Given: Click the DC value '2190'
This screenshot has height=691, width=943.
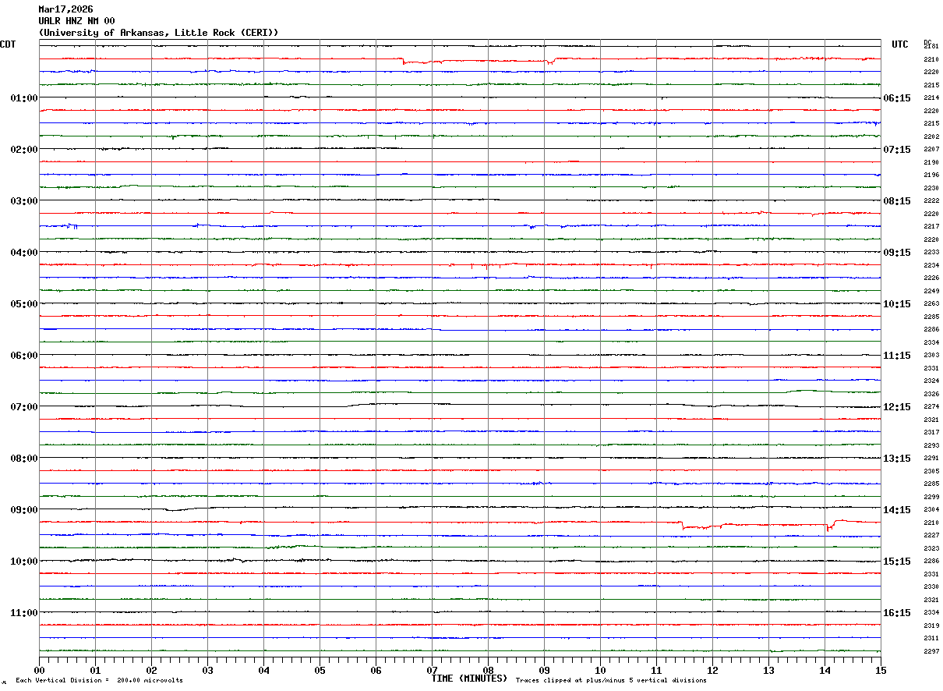Looking at the screenshot, I should pos(931,162).
